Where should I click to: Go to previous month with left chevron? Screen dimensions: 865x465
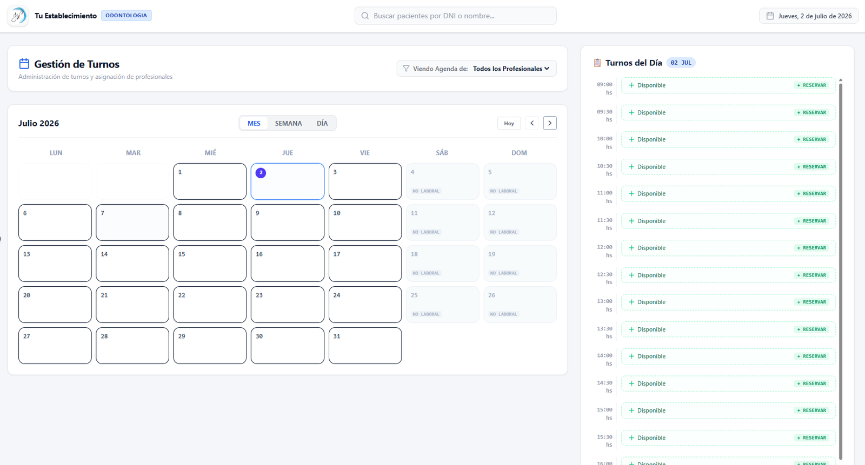pos(532,123)
